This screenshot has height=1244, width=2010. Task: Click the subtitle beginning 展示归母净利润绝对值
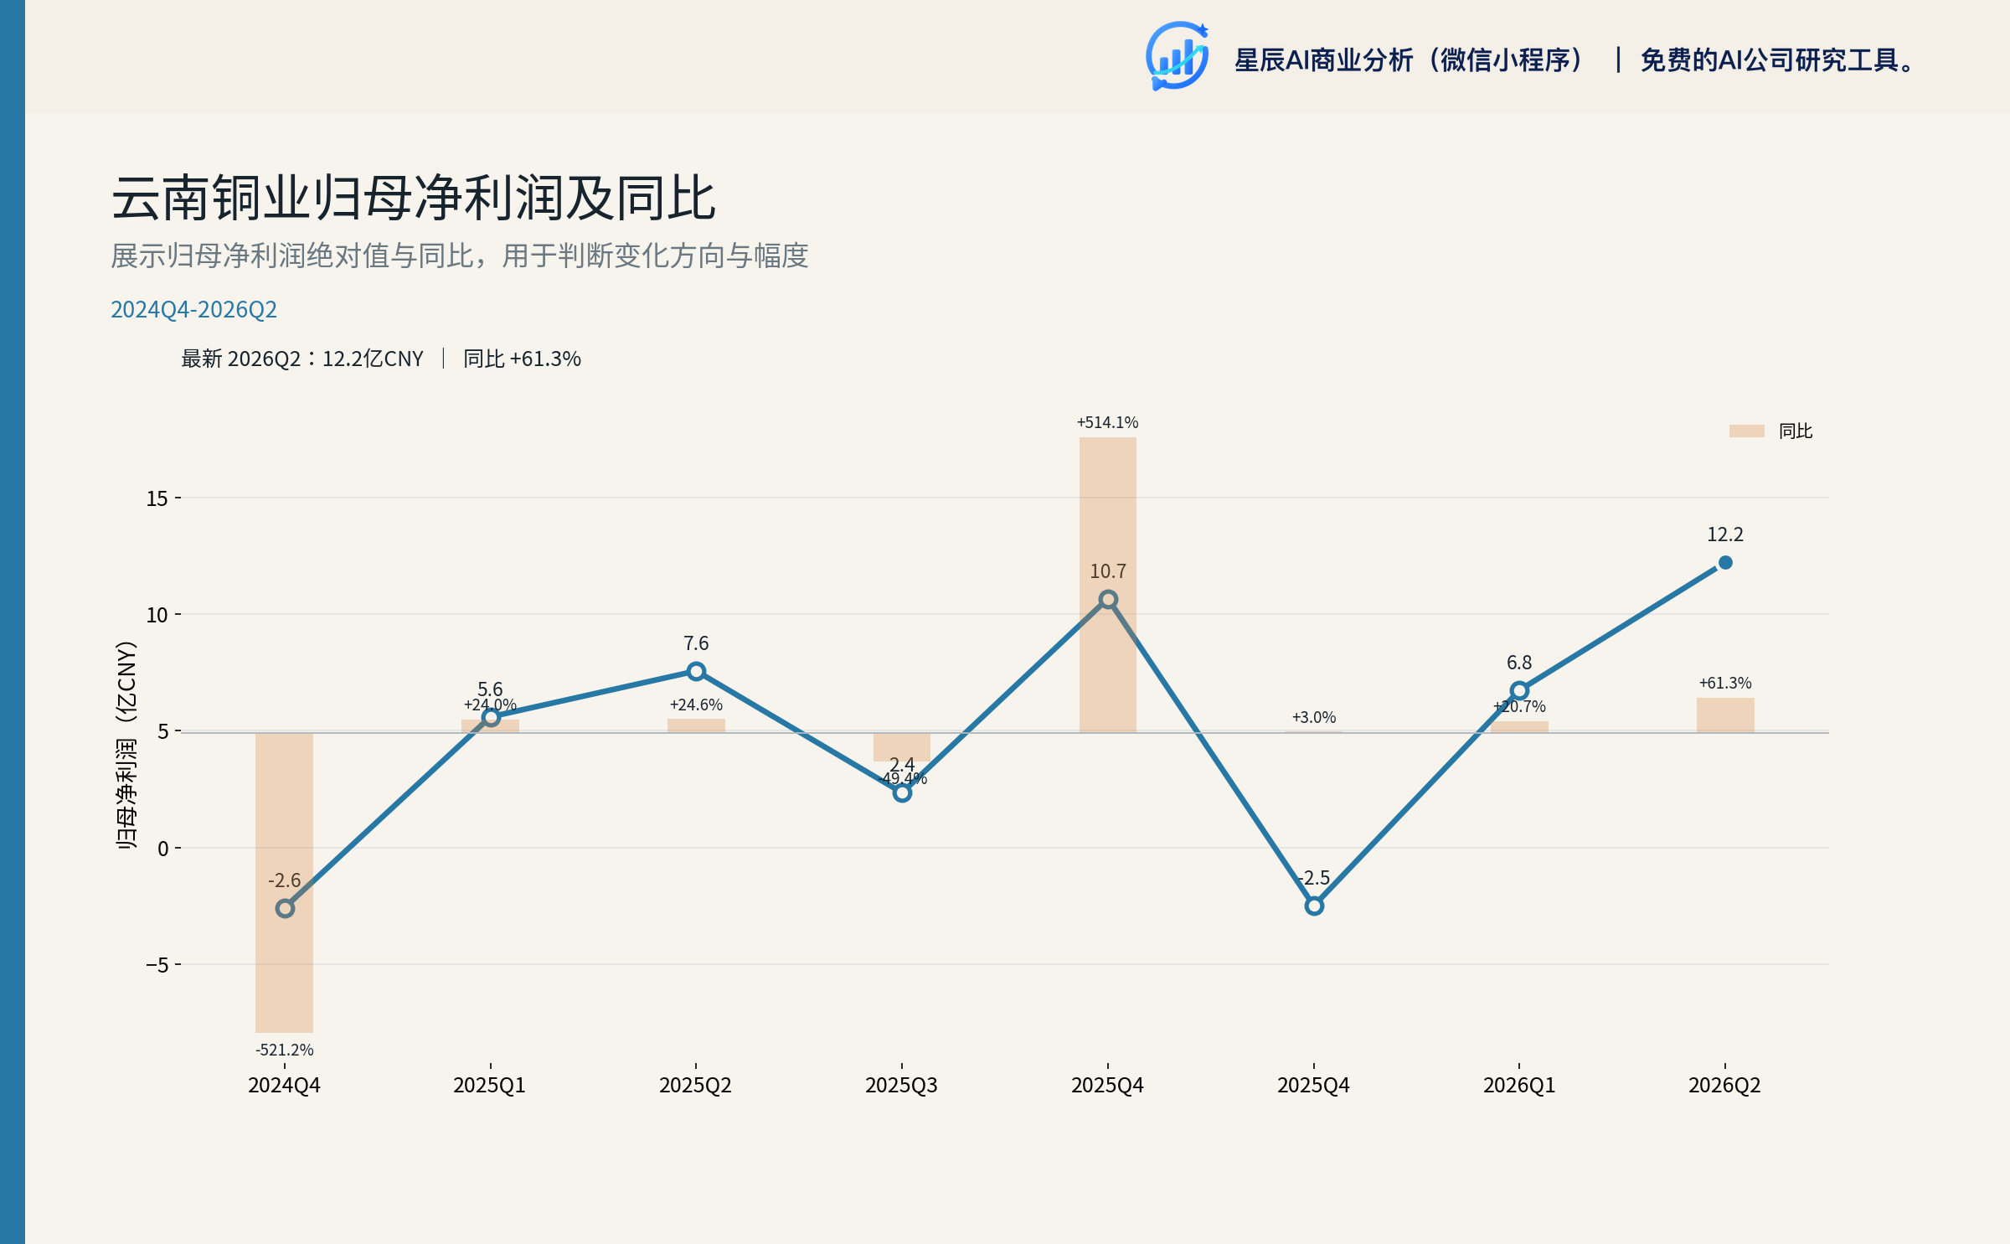pos(460,256)
